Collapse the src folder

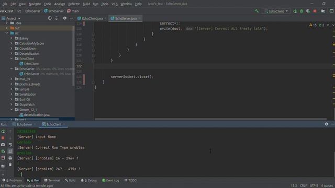(7, 33)
